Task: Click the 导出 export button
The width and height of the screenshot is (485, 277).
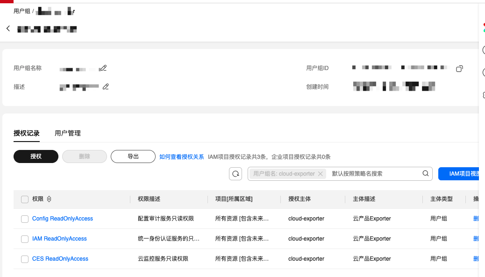Action: pyautogui.click(x=133, y=156)
